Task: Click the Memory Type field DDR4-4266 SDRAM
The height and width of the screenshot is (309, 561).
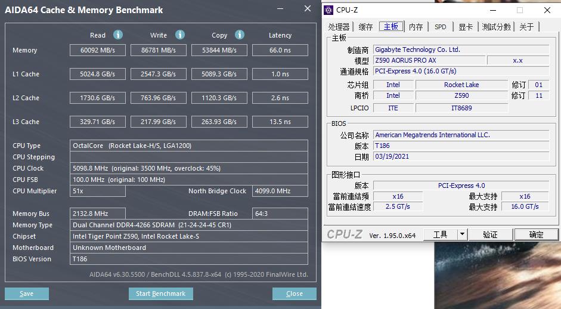Action: click(x=189, y=225)
